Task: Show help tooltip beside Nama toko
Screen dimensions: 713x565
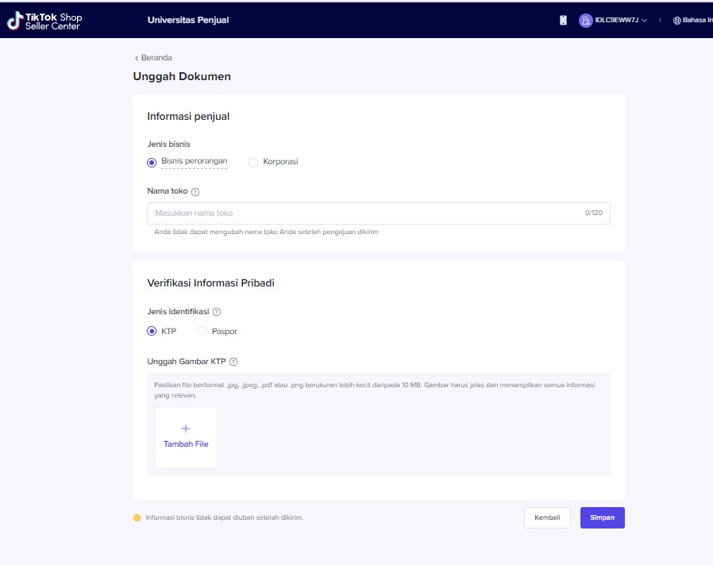Action: [x=195, y=192]
